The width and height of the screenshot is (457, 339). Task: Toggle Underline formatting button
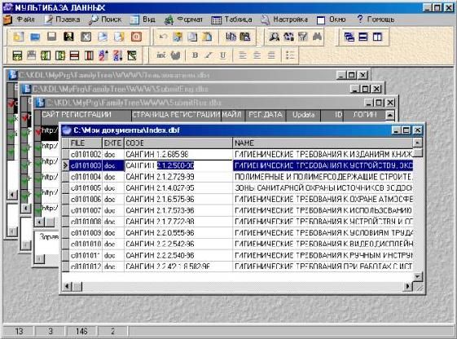coord(222,55)
